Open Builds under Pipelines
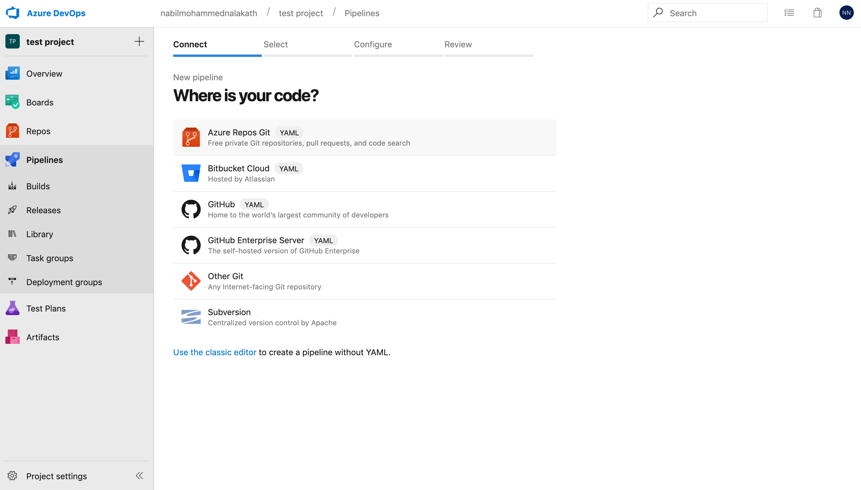Image resolution: width=861 pixels, height=490 pixels. 77,186
